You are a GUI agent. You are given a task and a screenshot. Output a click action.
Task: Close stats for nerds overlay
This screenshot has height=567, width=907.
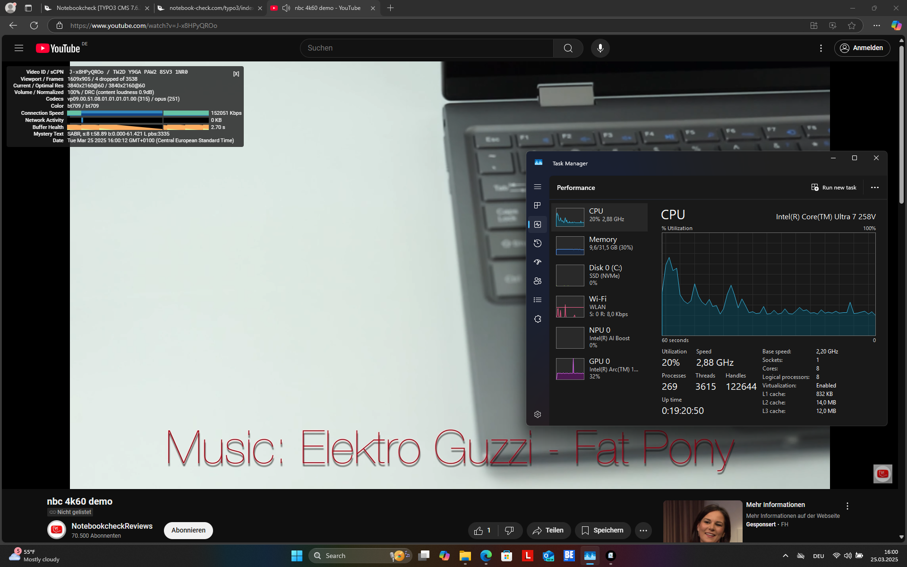pyautogui.click(x=236, y=74)
